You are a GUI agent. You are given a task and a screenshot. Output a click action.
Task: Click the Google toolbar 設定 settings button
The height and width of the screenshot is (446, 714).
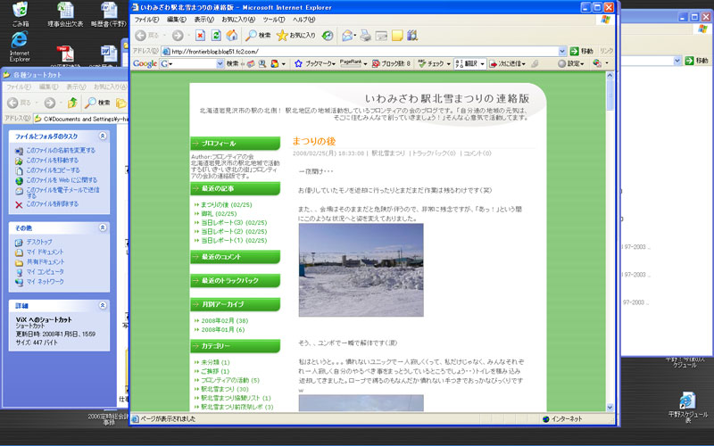[x=571, y=63]
